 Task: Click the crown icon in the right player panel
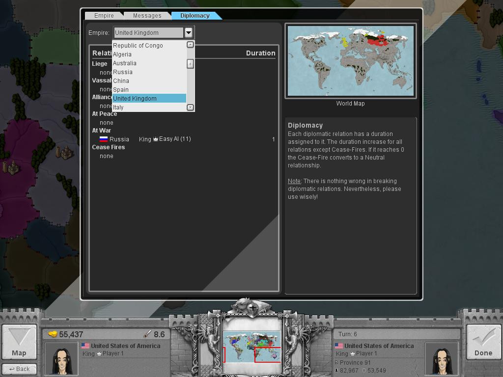(x=353, y=353)
